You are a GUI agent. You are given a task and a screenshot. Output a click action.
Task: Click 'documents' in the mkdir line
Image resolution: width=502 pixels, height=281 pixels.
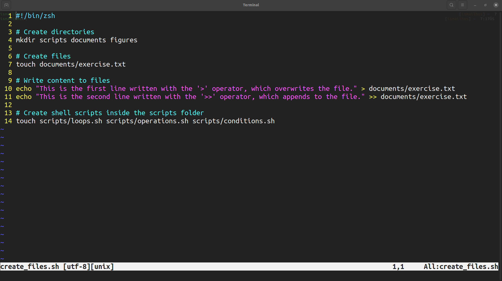[88, 40]
